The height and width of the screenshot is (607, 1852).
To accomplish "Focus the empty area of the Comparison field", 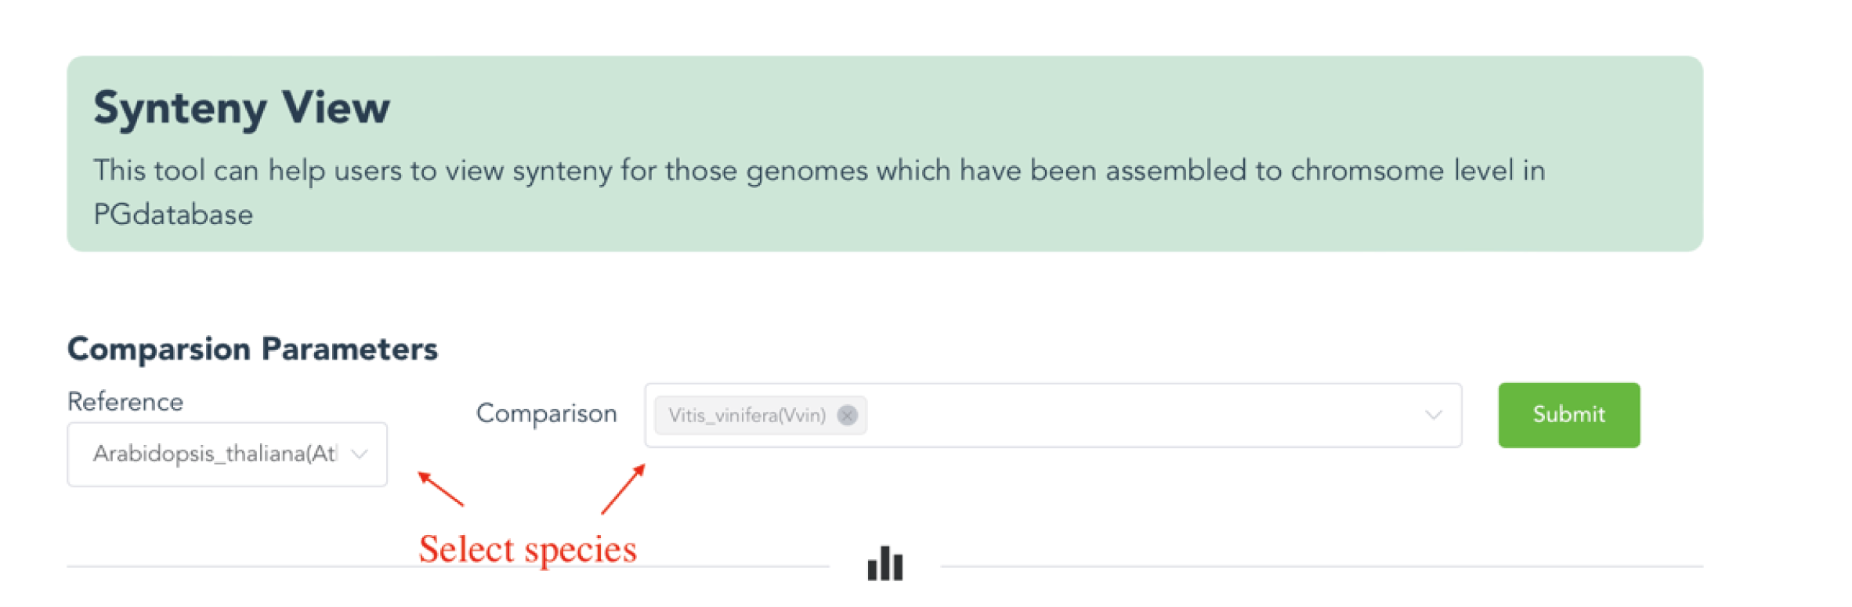I will pos(1136,415).
